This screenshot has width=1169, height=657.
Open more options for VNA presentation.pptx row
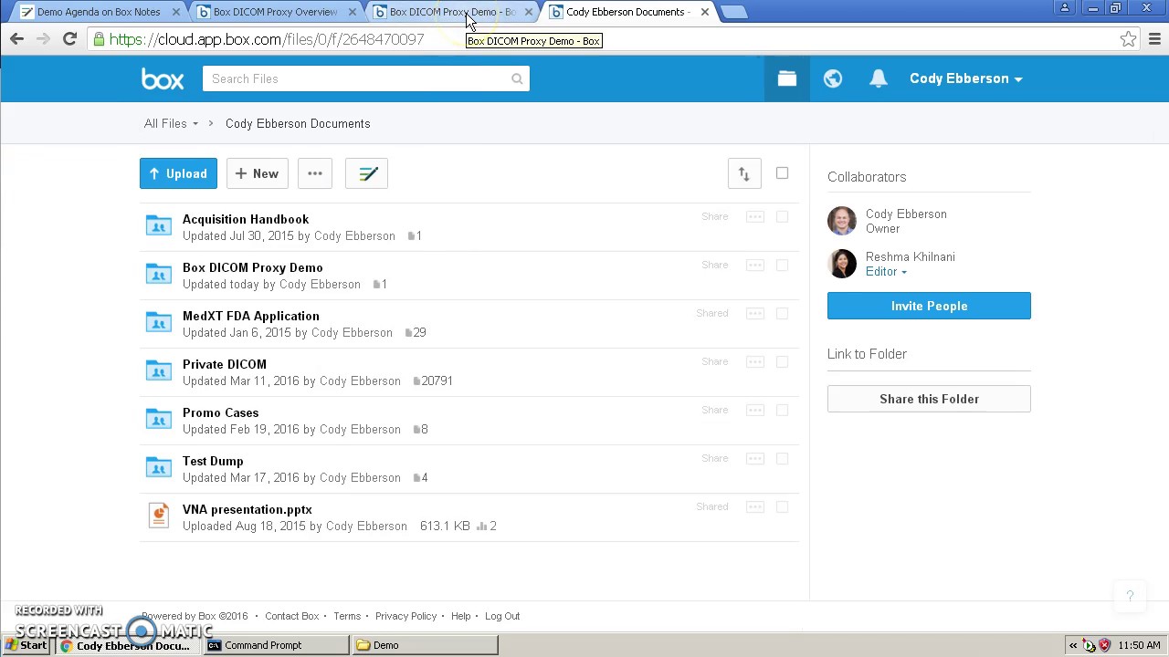754,507
